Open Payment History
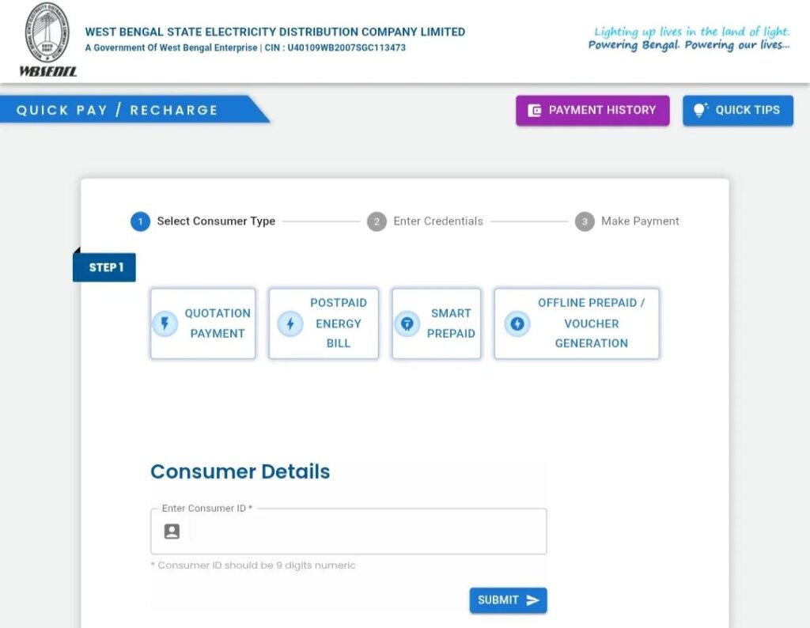810x628 pixels. point(592,111)
